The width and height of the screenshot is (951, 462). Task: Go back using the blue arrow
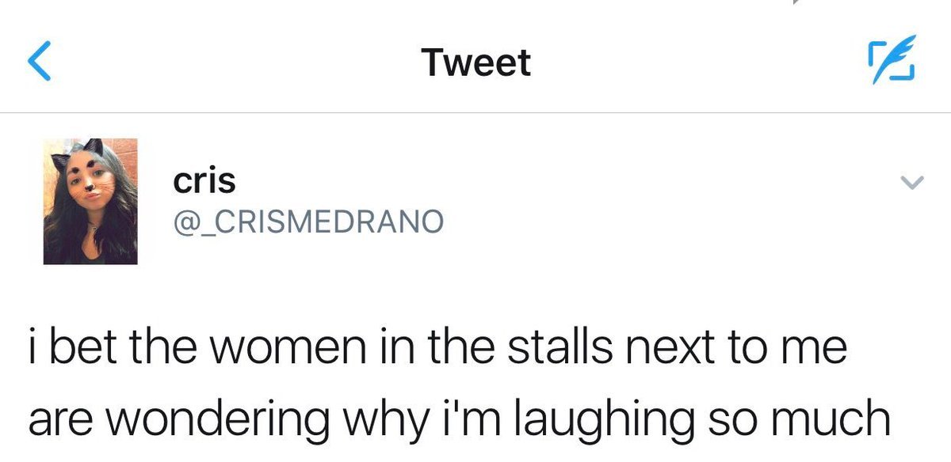[x=40, y=62]
